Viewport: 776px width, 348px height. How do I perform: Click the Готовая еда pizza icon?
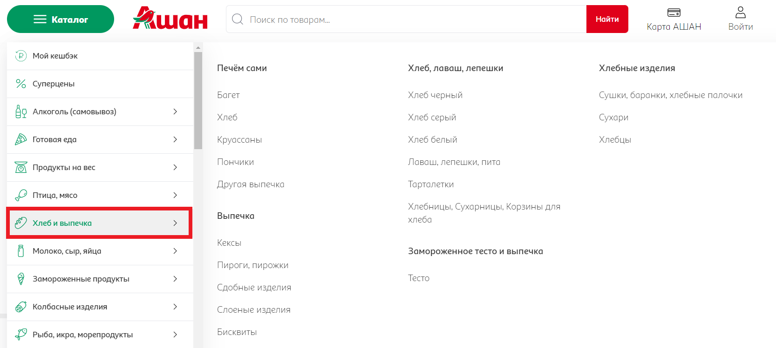[21, 139]
